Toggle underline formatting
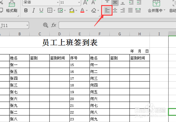 coord(41,10)
